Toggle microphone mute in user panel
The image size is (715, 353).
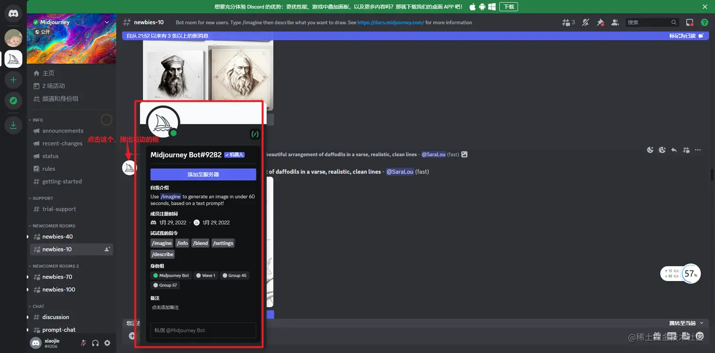click(x=83, y=343)
